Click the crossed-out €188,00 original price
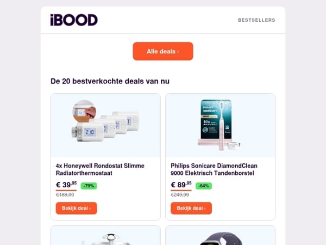This screenshot has width=326, height=245. click(65, 195)
